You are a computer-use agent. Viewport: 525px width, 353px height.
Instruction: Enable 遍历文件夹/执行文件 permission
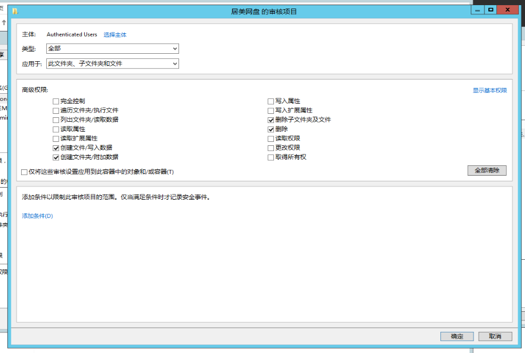click(x=56, y=110)
